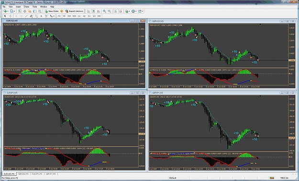Open the Strategy Tester icon
Screen dimensions: 299x181
40,11
